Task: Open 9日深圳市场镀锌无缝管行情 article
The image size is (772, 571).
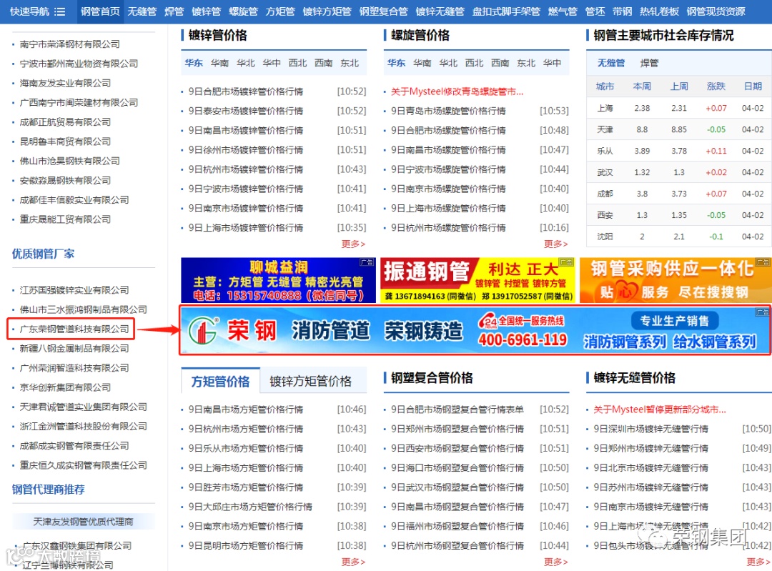Action: [651, 429]
